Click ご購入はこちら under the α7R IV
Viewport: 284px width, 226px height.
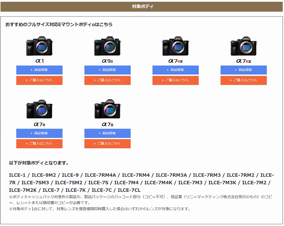coord(175,80)
